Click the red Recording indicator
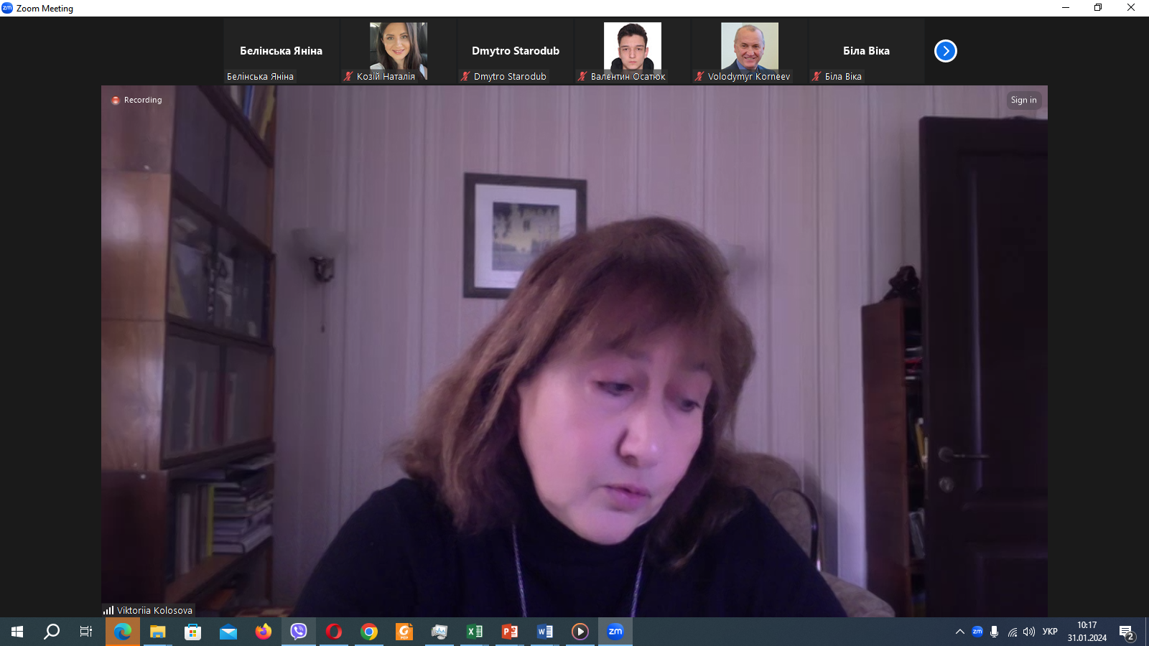 pos(116,100)
